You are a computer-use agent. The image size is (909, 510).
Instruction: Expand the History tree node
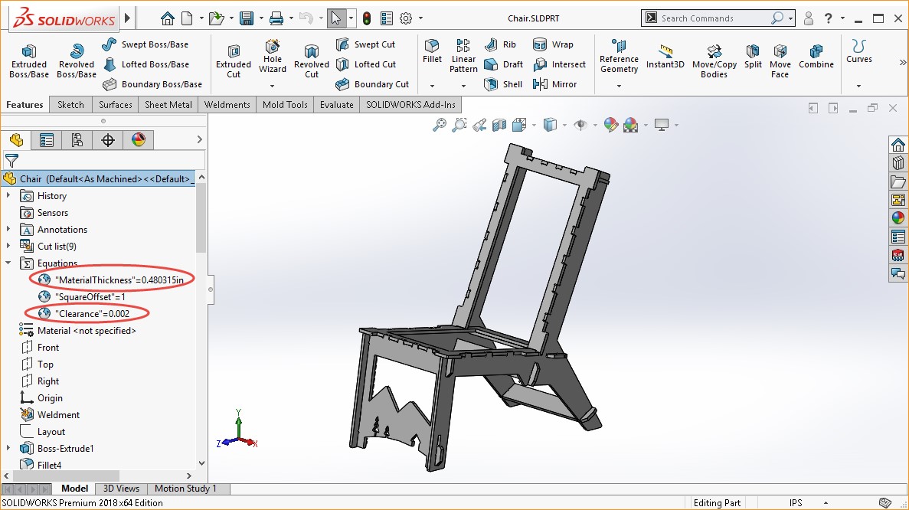click(8, 196)
